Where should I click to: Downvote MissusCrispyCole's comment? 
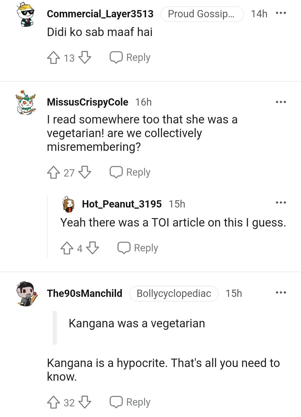85,172
